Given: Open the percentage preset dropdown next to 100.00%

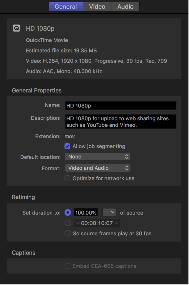Looking at the screenshot, I should (109, 212).
